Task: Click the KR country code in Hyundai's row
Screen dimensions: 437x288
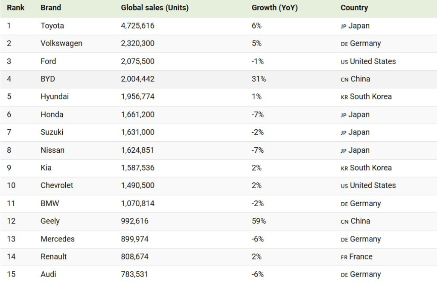Action: pos(344,97)
